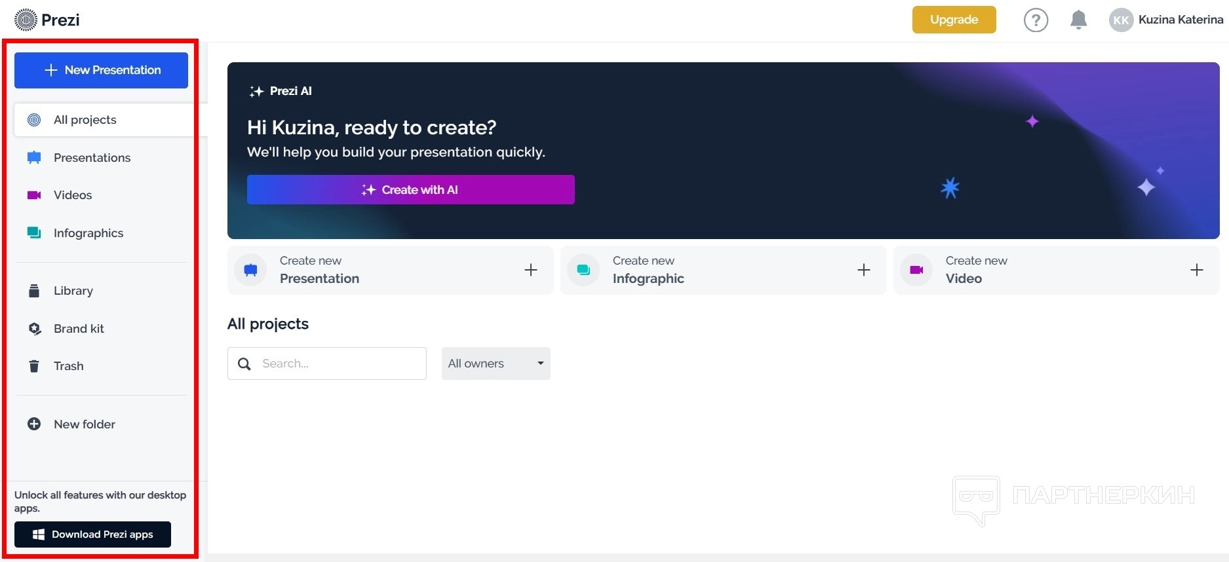
Task: Click the Prezi wordmark text
Action: click(60, 20)
